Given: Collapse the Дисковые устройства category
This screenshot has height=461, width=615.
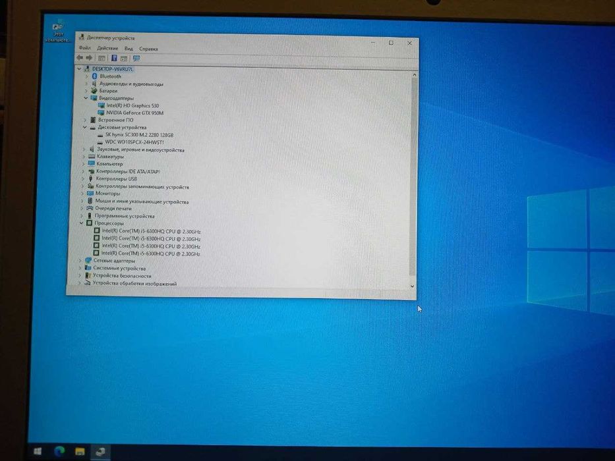Looking at the screenshot, I should [x=85, y=127].
